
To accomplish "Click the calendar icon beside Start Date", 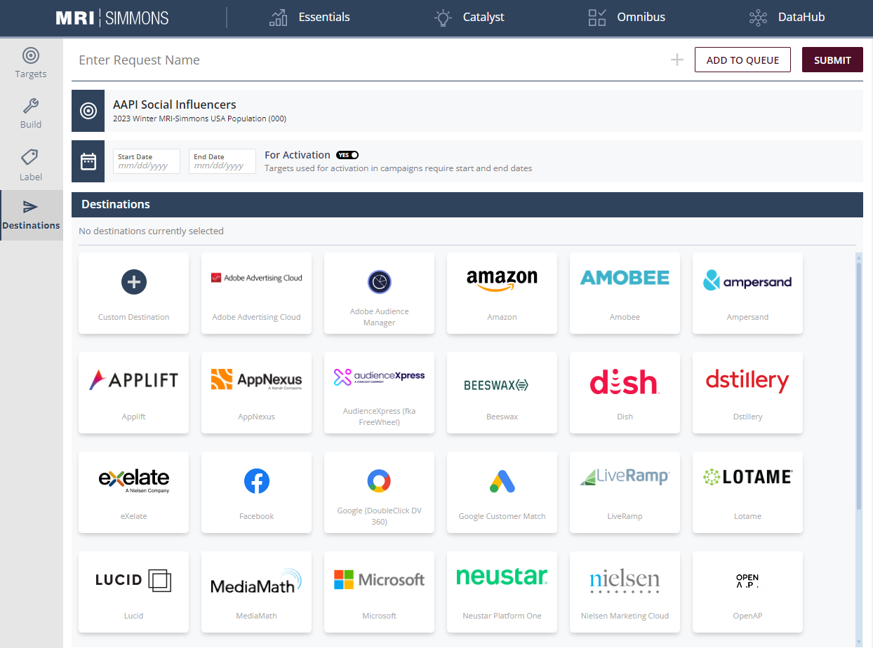I will tap(88, 161).
